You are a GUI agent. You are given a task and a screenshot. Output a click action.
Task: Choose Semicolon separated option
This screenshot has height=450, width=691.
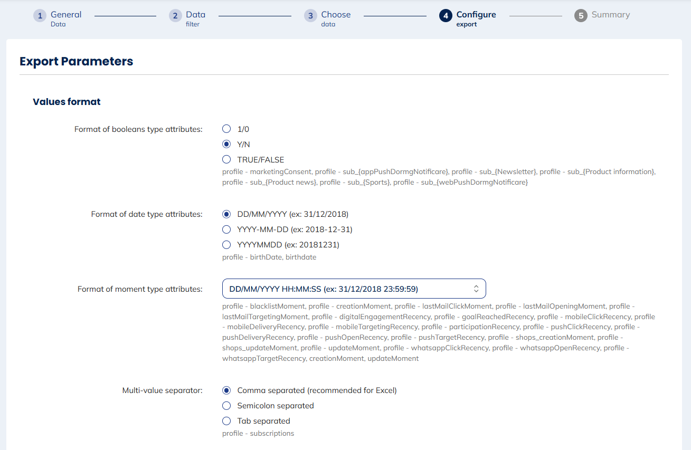click(x=226, y=406)
